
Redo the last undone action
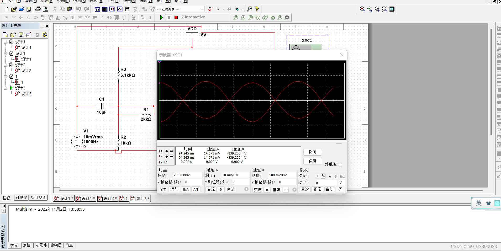click(86, 9)
